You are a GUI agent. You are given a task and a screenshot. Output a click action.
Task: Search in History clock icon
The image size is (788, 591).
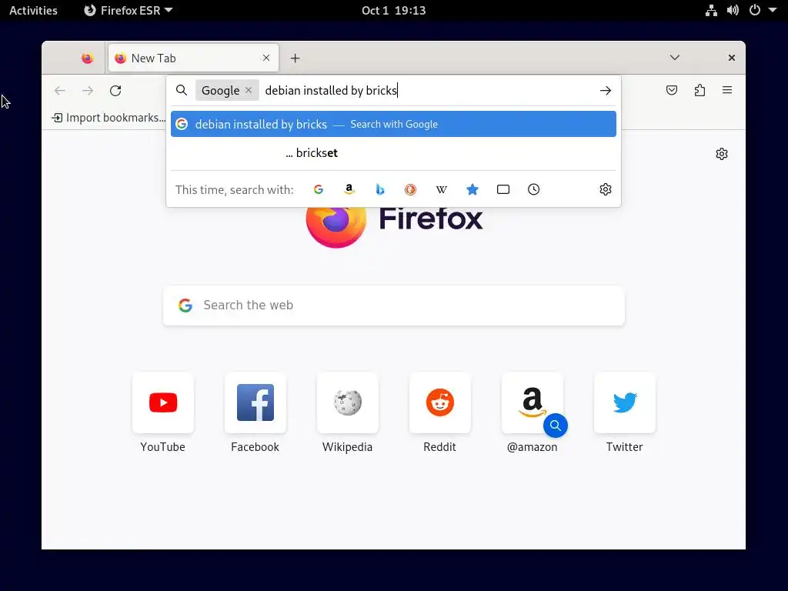pyautogui.click(x=534, y=189)
